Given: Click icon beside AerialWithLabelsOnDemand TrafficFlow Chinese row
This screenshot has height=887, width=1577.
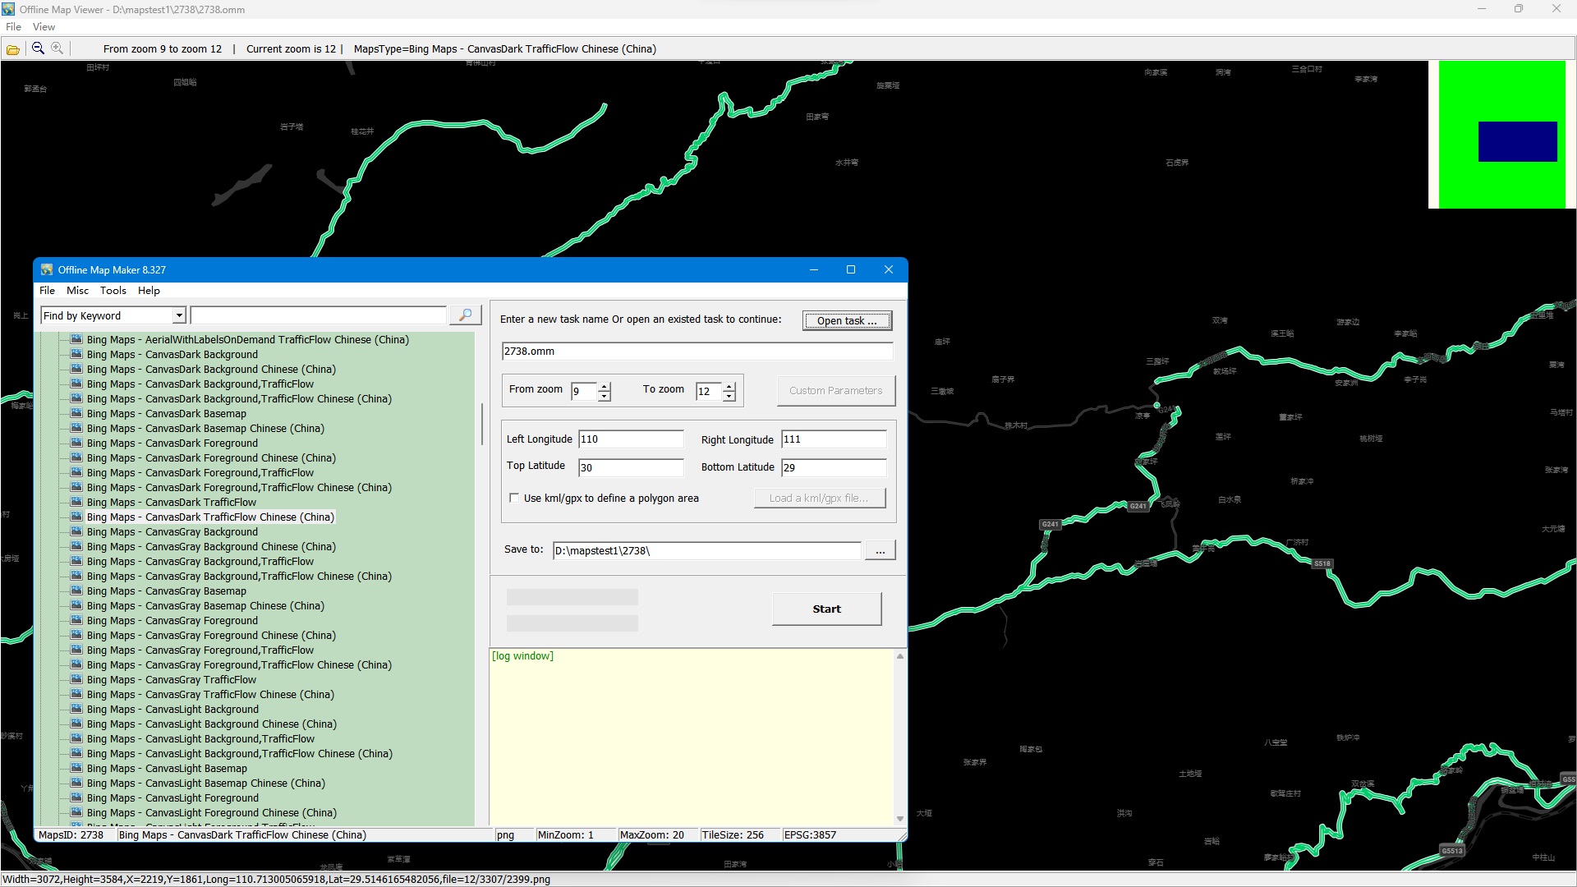Looking at the screenshot, I should point(76,339).
